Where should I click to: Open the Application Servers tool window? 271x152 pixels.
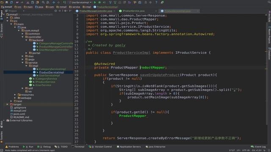(x=129, y=147)
